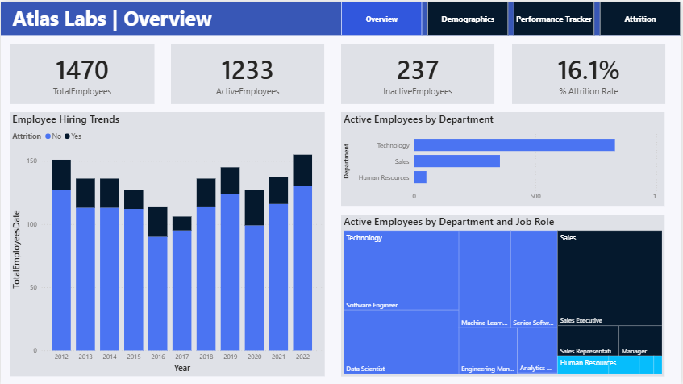Go to the Attrition page tab
683x384 pixels.
click(640, 19)
